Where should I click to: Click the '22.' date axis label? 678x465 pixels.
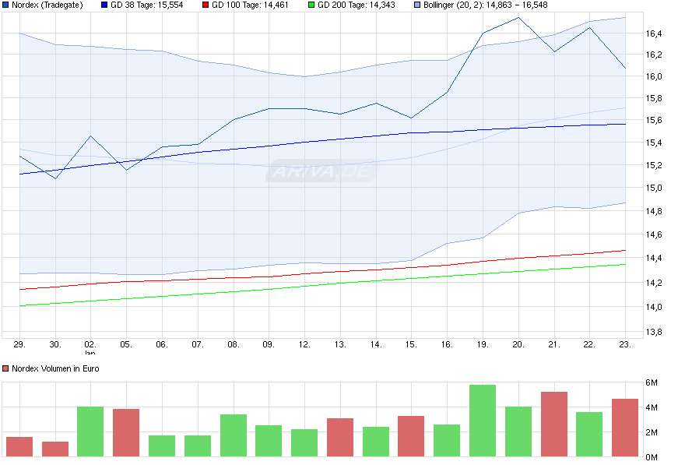click(x=589, y=344)
